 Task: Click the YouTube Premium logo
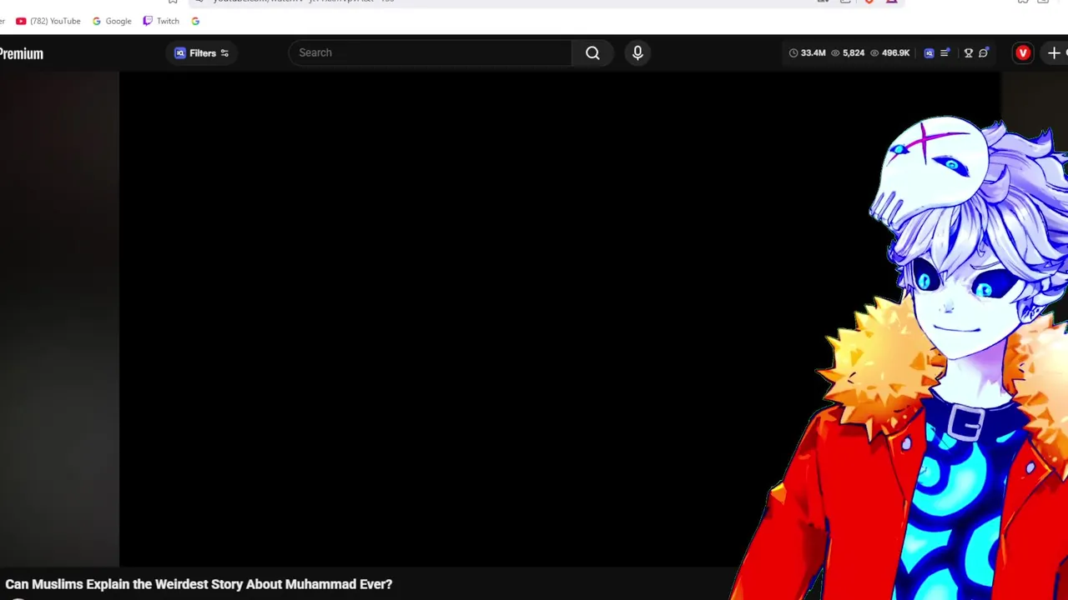coord(22,53)
